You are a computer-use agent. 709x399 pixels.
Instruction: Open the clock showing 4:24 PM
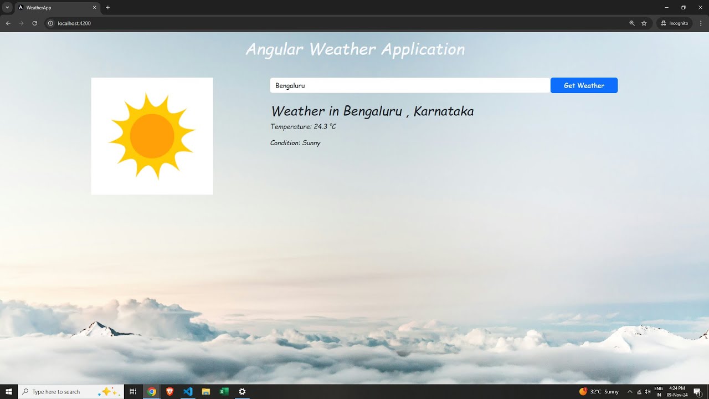tap(677, 392)
